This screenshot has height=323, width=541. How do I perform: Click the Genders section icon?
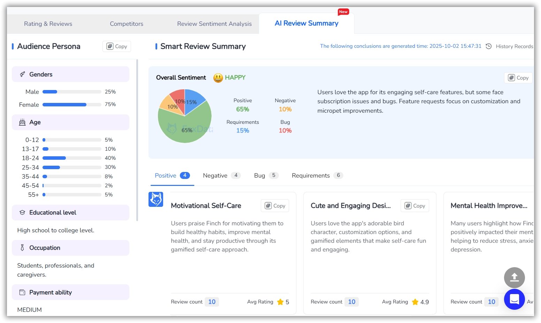point(22,74)
